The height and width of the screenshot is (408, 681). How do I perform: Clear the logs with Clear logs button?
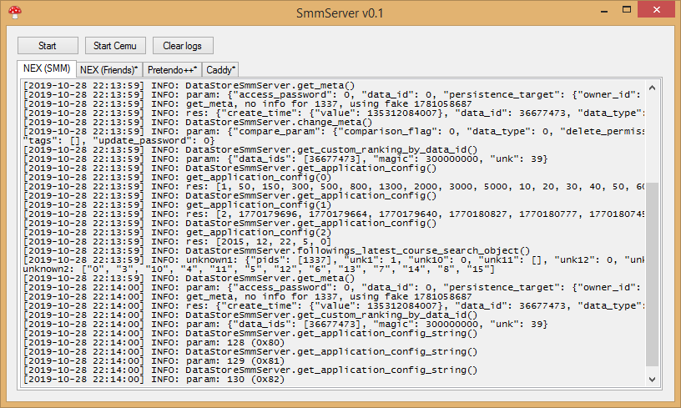pos(183,46)
